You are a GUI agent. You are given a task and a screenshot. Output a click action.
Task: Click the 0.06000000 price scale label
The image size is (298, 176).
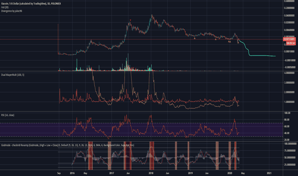(289, 15)
